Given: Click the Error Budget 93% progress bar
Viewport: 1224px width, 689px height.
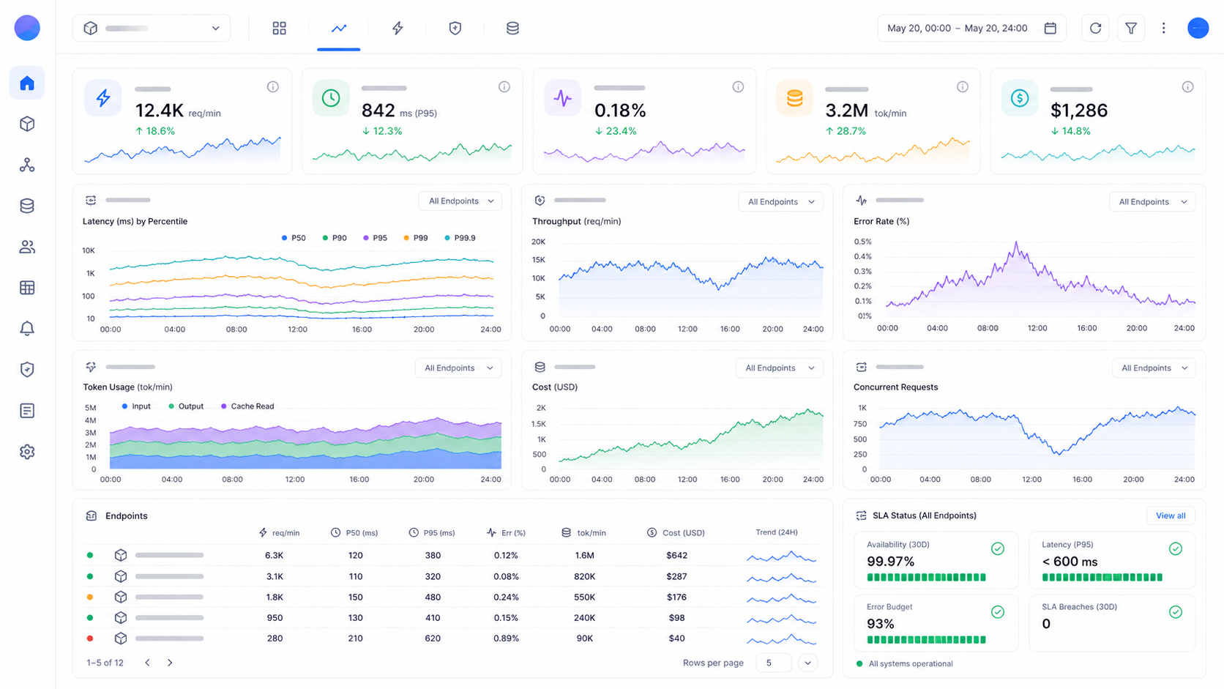Looking at the screenshot, I should coord(926,640).
